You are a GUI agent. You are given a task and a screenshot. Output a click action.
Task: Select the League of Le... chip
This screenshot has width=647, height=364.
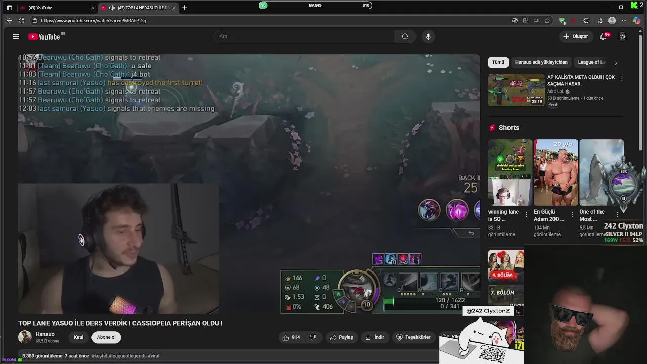(x=591, y=62)
